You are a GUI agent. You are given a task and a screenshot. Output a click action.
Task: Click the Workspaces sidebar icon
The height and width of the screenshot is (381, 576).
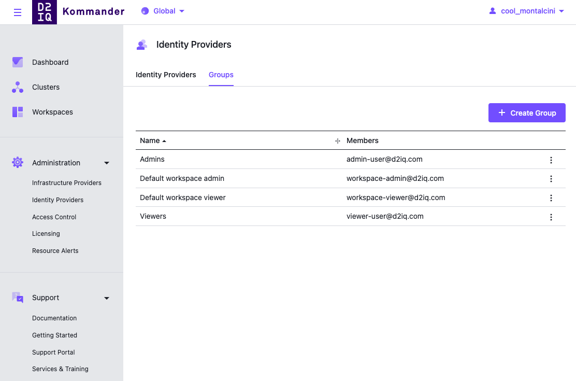click(x=18, y=112)
